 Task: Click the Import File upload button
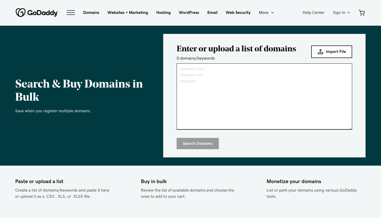point(331,52)
